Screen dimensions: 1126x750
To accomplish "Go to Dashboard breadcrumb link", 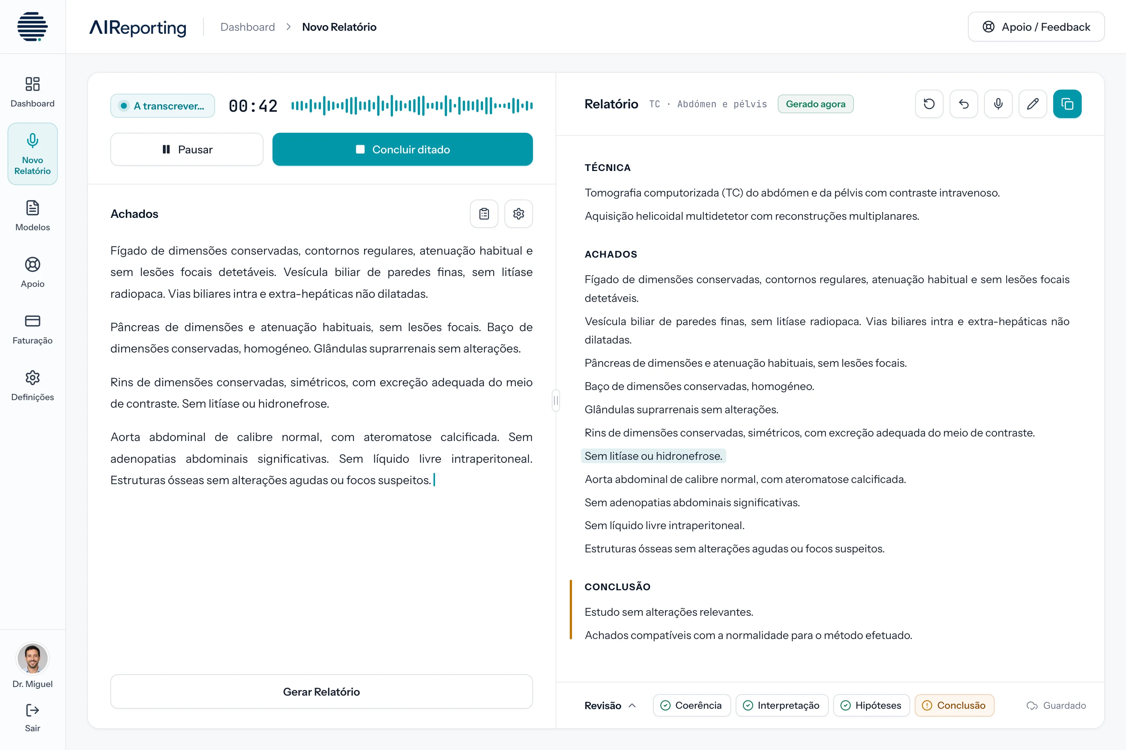I will [x=247, y=27].
